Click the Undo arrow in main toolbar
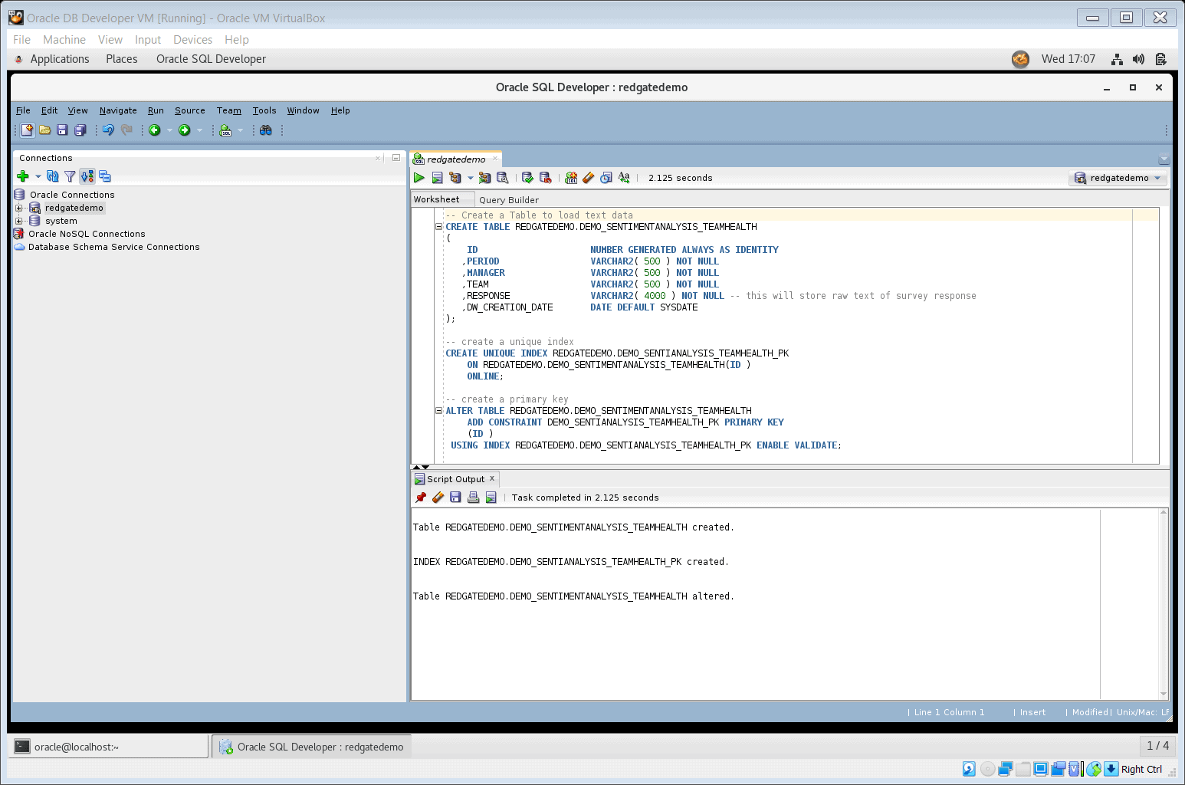 point(108,130)
